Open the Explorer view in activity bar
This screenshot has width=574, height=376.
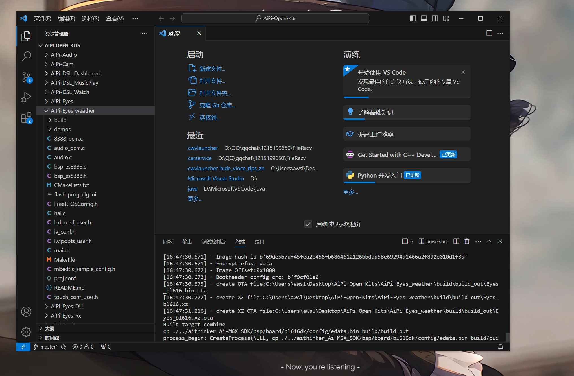click(26, 36)
